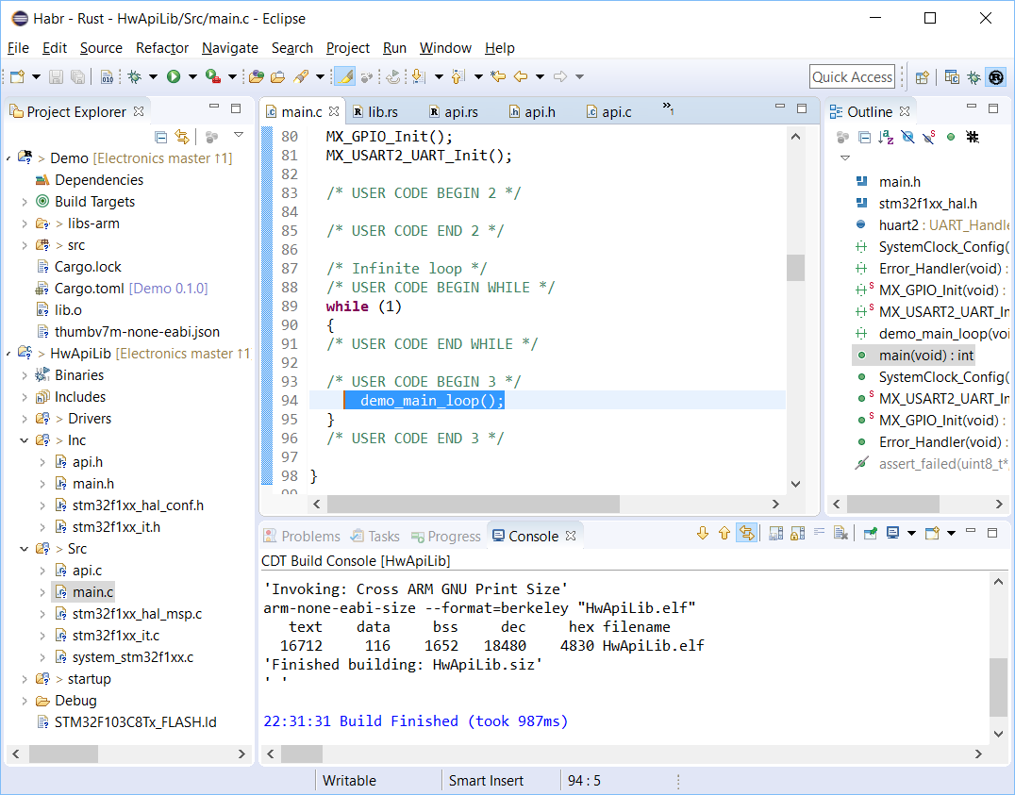Viewport: 1015px width, 795px height.
Task: Open the C/C++ perspective
Action: [x=952, y=77]
